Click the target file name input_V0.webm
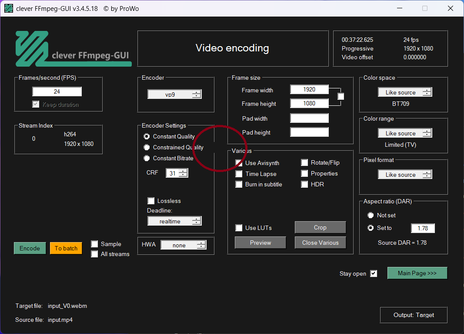Screen dimensions: 464x334 [67, 306]
